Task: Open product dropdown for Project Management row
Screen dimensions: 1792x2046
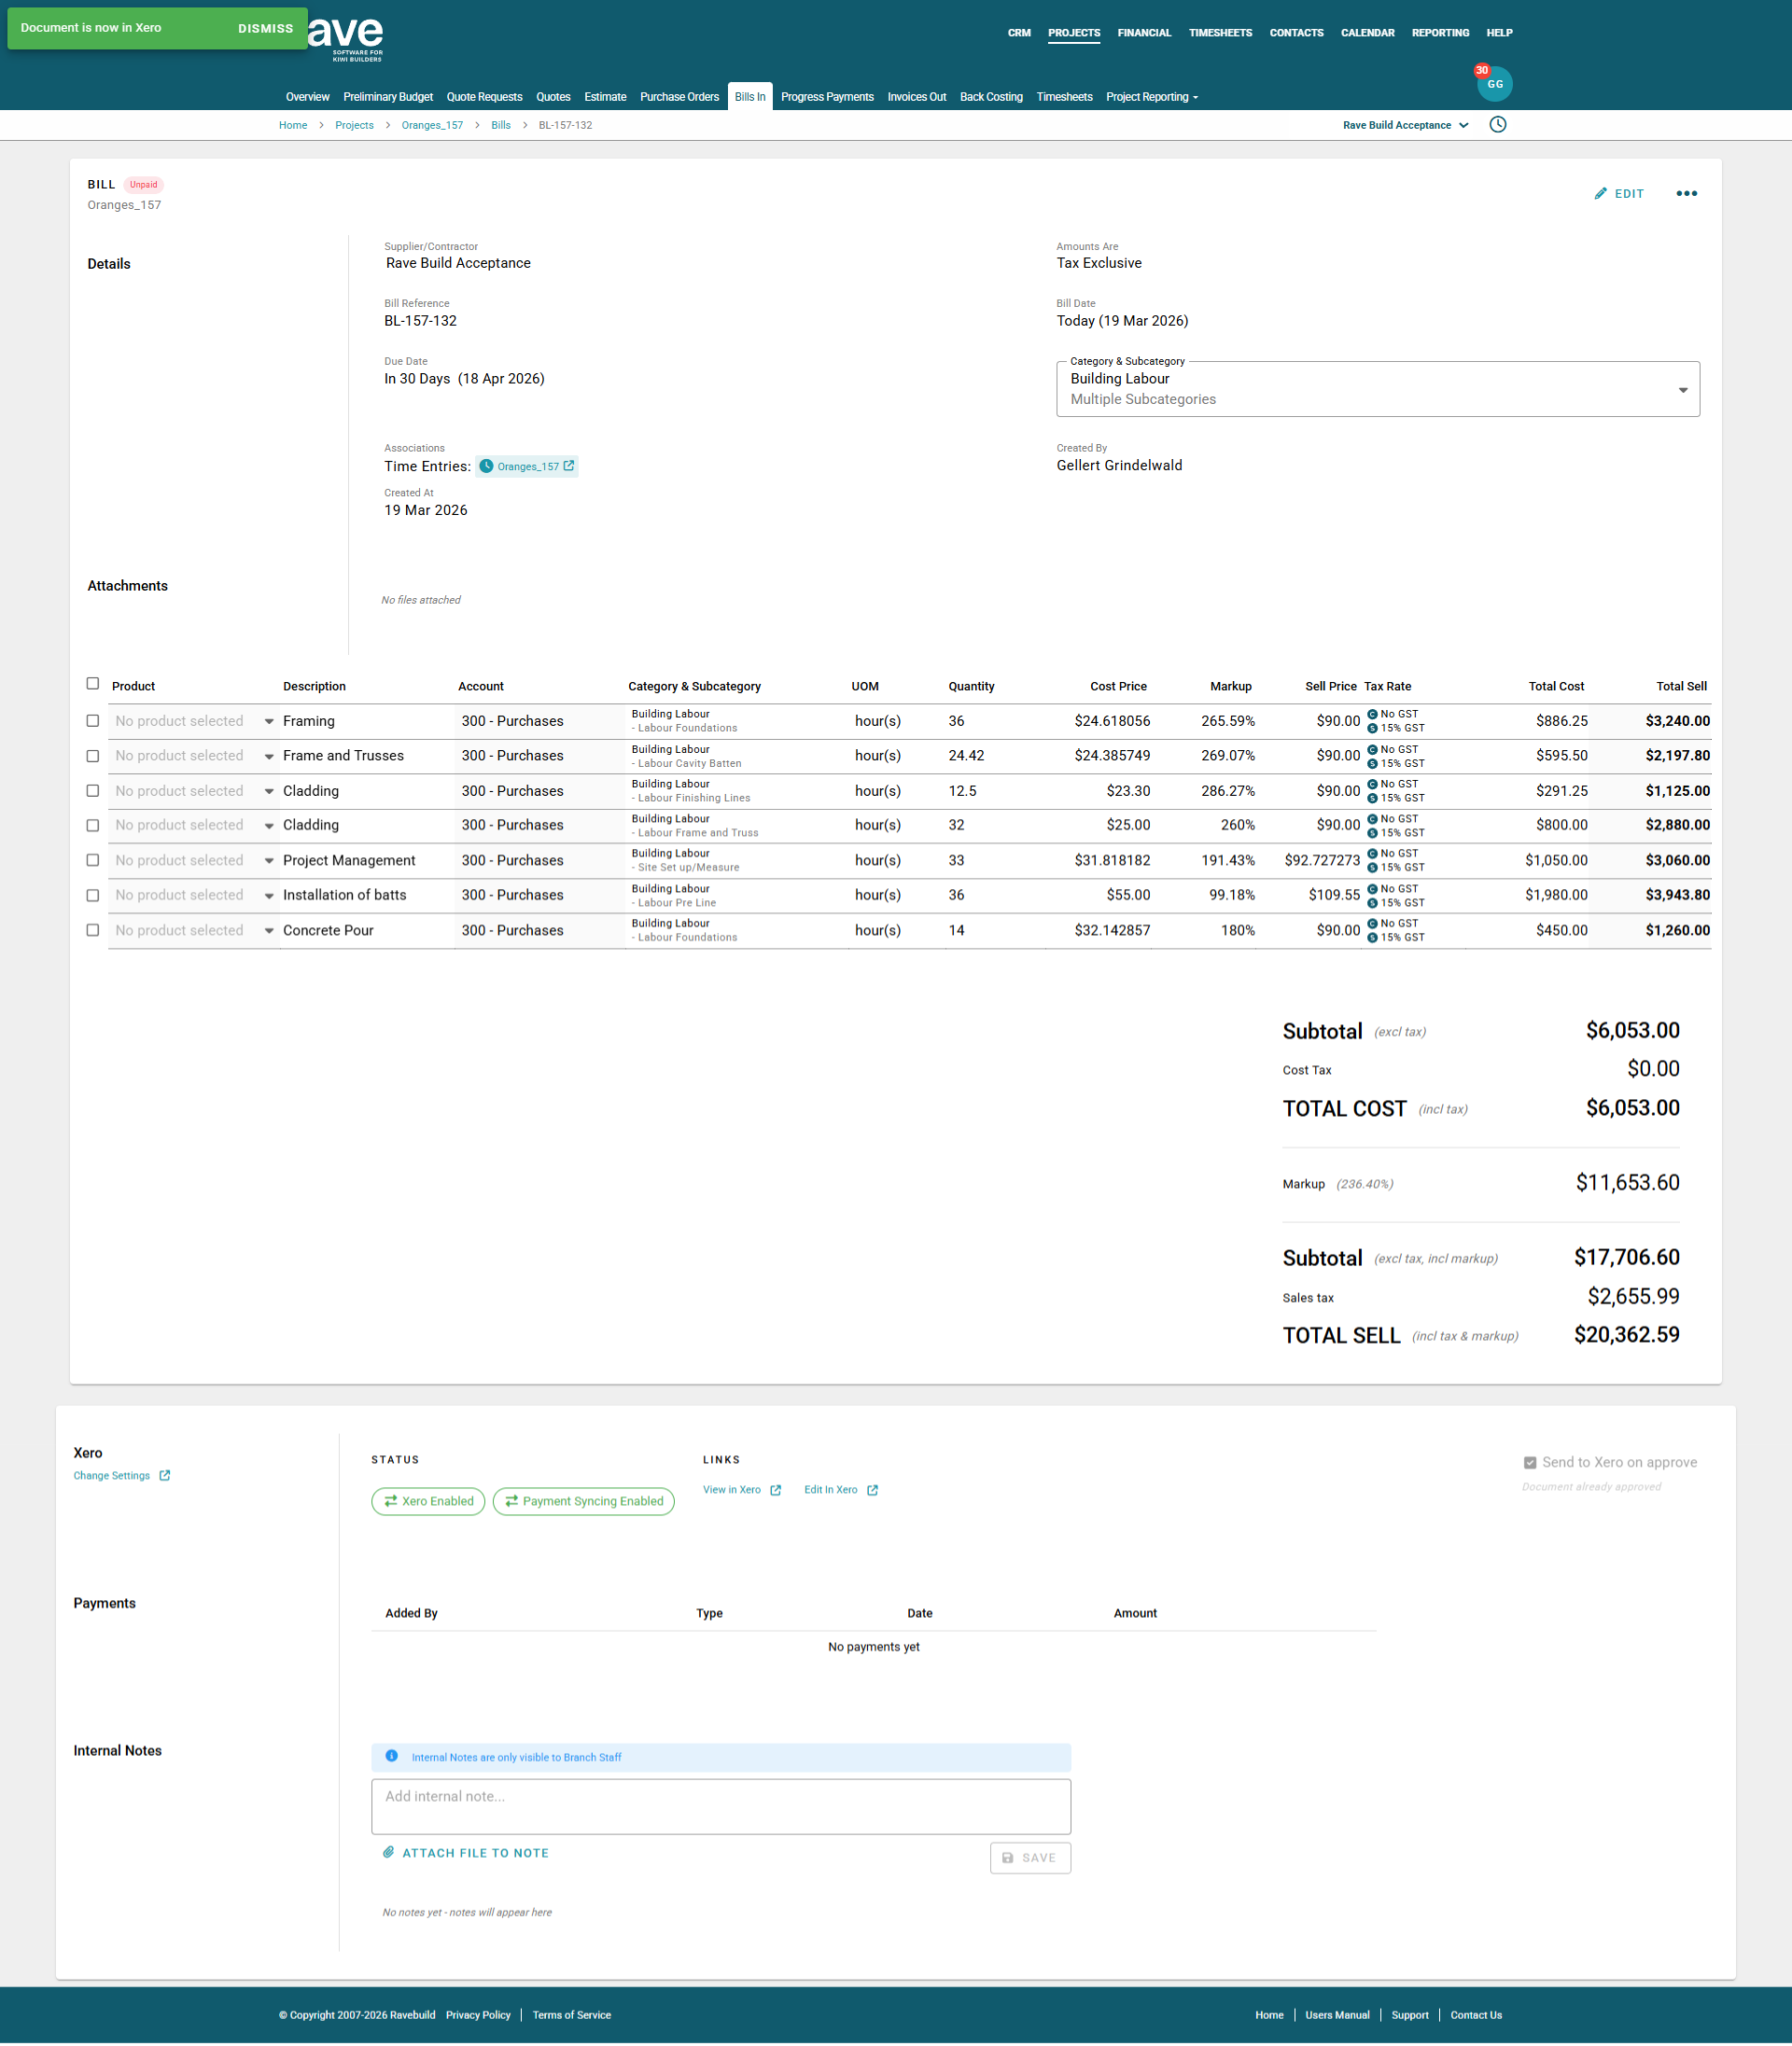Action: [x=269, y=860]
